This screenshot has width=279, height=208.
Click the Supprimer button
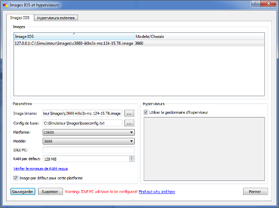50,192
